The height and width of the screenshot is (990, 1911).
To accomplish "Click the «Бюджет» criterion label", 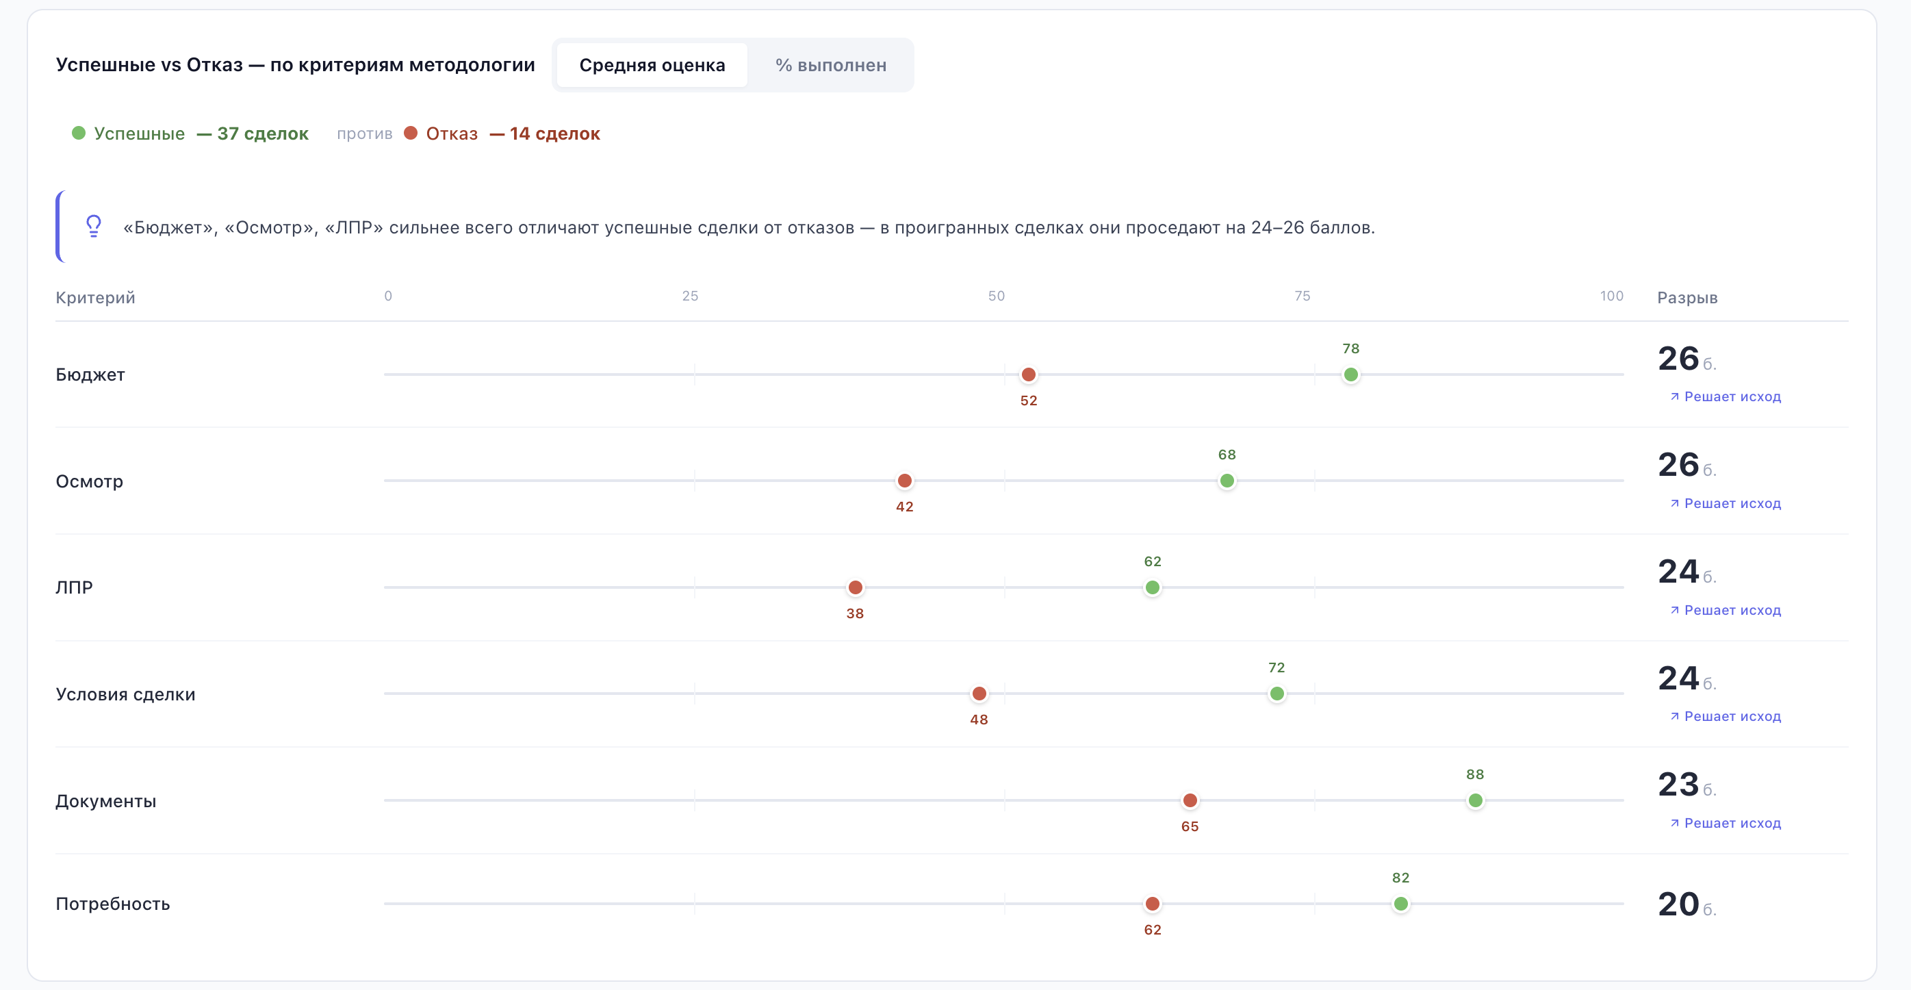I will click(x=90, y=375).
